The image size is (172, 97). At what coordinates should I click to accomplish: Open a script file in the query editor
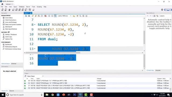click(x=26, y=16)
